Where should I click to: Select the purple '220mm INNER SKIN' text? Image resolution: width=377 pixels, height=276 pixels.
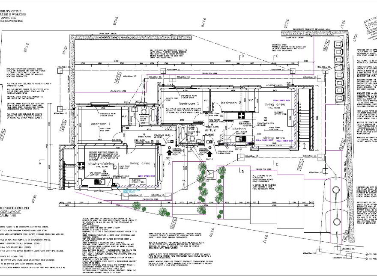pyautogui.click(x=146, y=176)
